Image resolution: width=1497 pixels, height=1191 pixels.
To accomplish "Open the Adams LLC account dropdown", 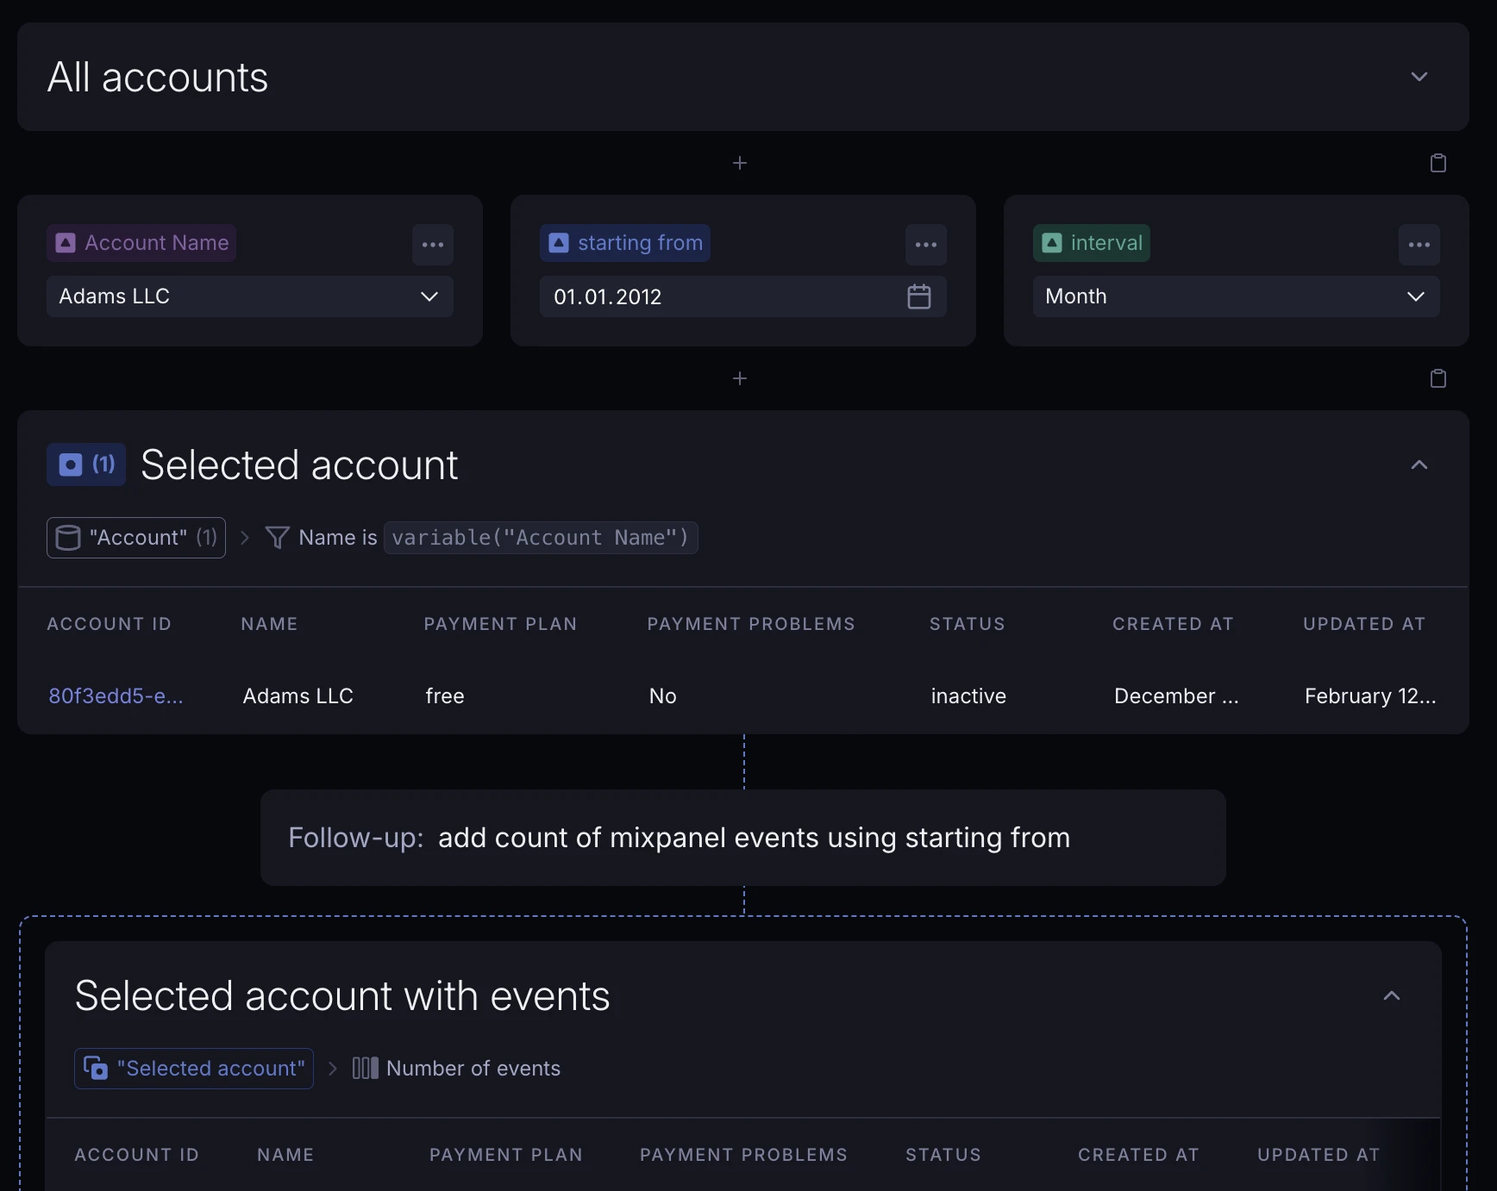I will click(249, 296).
